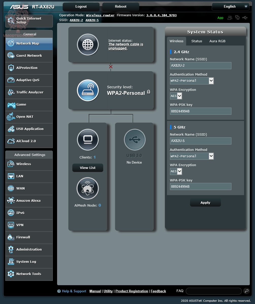Open the Wireless router operation mode link
This screenshot has width=255, height=304.
point(100,15)
